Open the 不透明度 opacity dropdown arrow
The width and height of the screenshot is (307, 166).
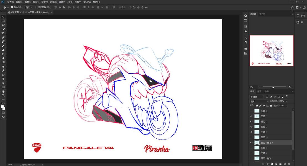[286, 101]
